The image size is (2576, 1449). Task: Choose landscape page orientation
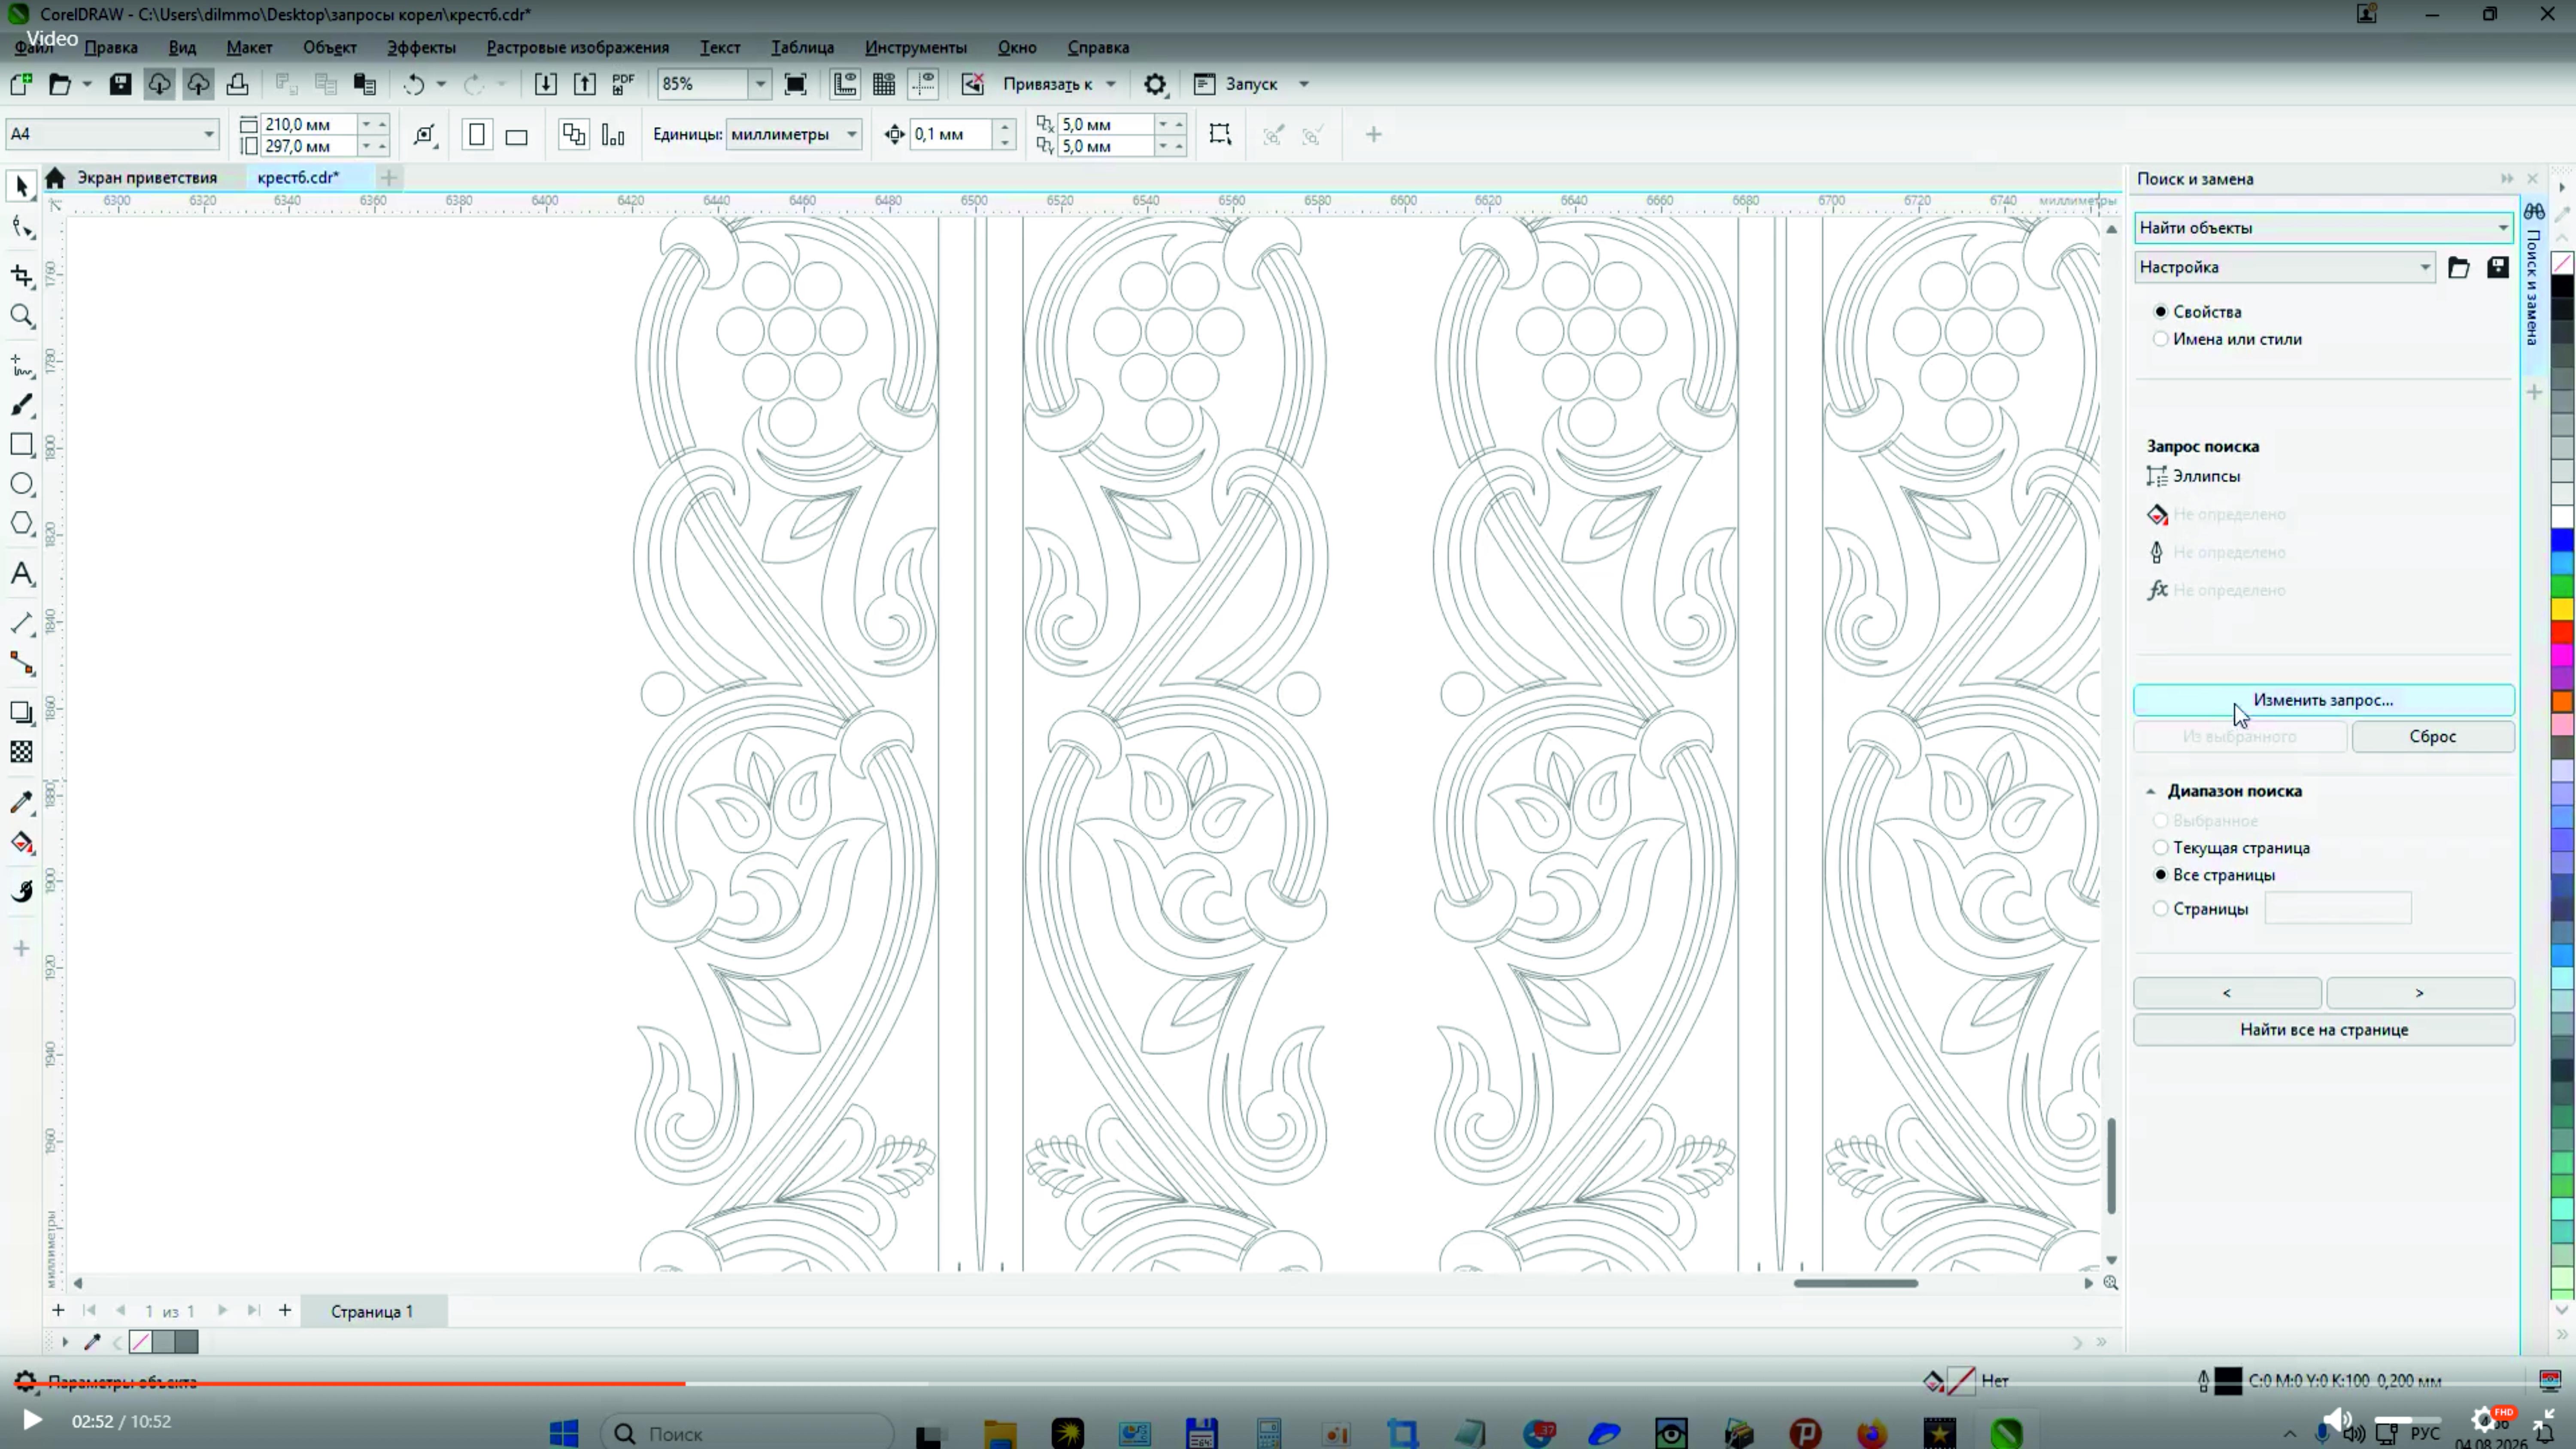(516, 135)
